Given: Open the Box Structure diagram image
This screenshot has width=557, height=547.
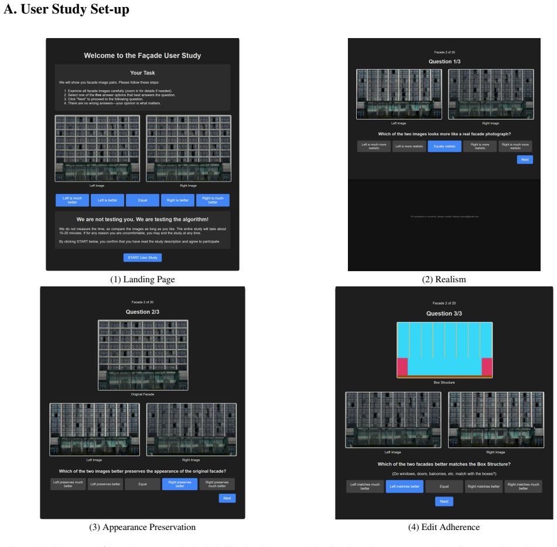Looking at the screenshot, I should coord(445,350).
